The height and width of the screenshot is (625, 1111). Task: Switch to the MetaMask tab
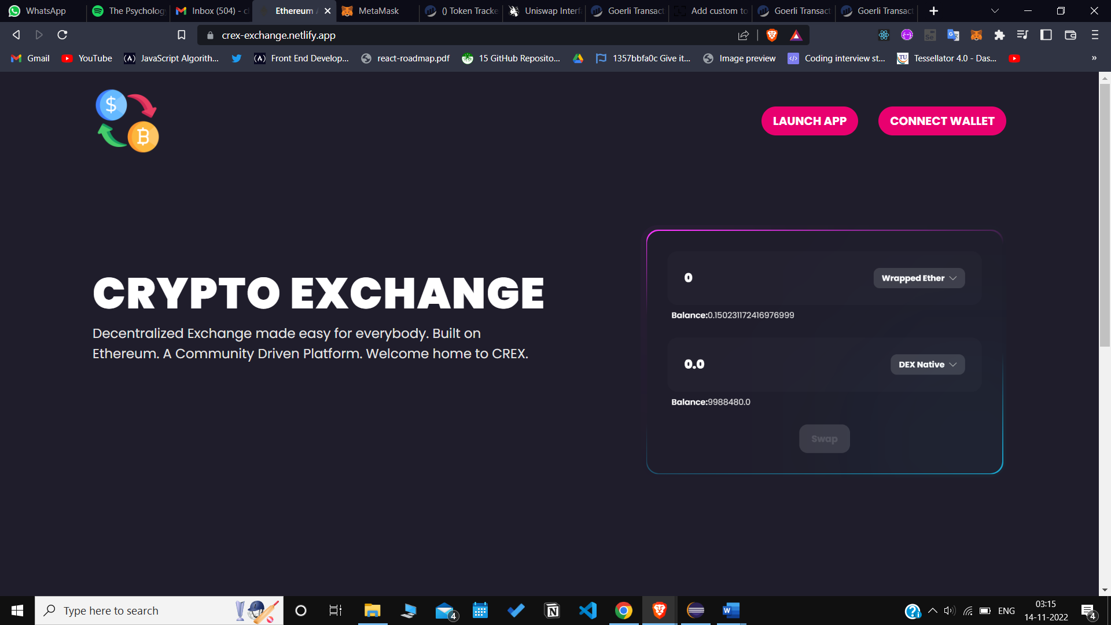pos(377,11)
